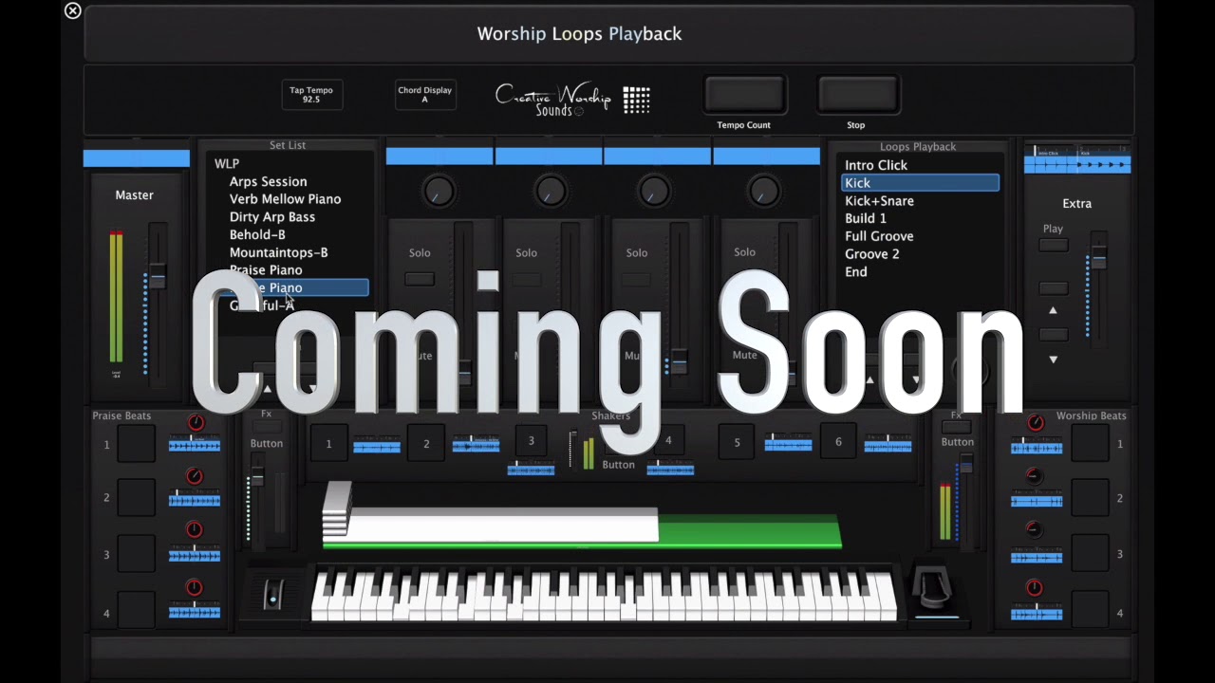The height and width of the screenshot is (683, 1215).
Task: Trigger Shakers pad 6
Action: pyautogui.click(x=838, y=443)
